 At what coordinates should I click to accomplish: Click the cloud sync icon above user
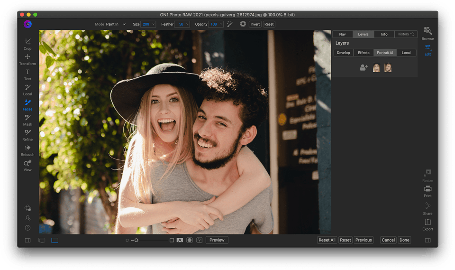[27, 208]
